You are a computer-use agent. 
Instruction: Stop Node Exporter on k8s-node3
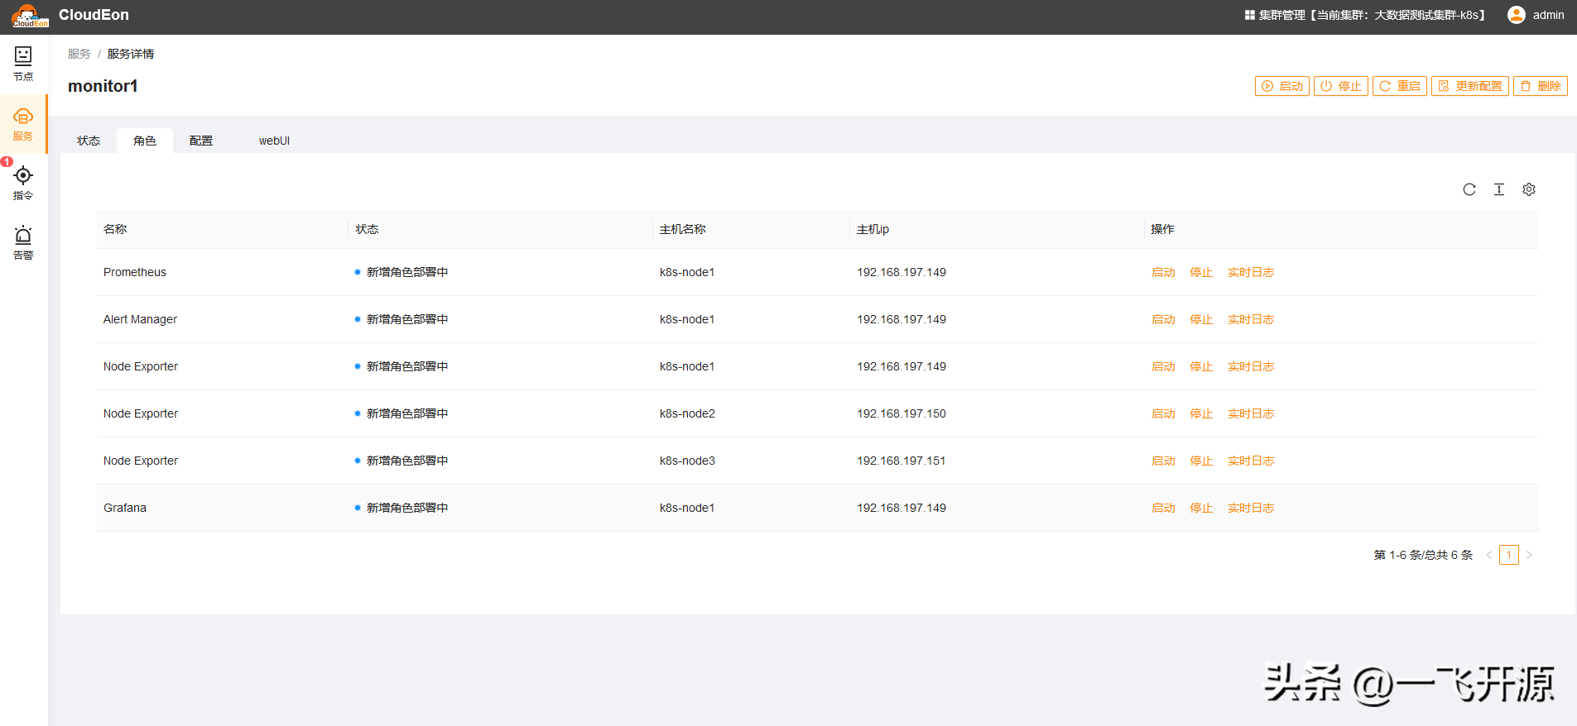(1201, 461)
